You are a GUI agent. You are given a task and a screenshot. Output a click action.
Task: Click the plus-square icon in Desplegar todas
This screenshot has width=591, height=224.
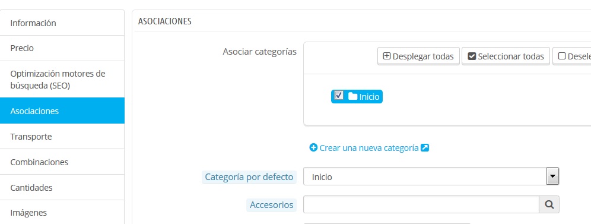387,56
